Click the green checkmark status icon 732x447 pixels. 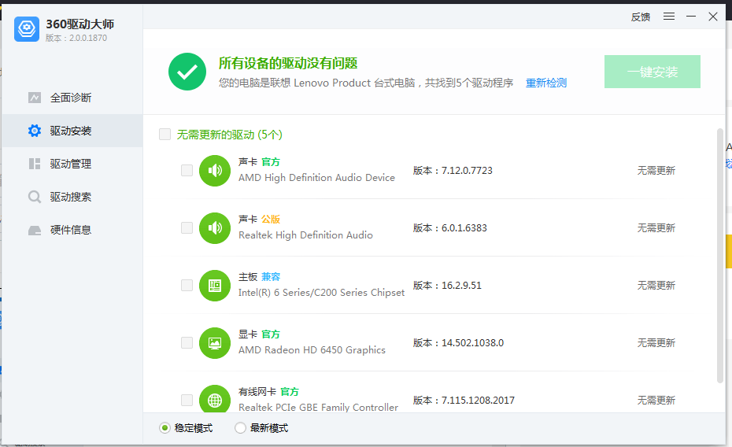point(187,72)
